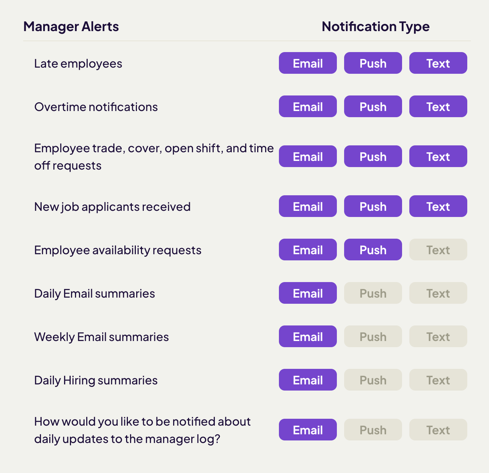The height and width of the screenshot is (473, 489).
Task: Click the Manager Alerts column header
Action: (71, 26)
